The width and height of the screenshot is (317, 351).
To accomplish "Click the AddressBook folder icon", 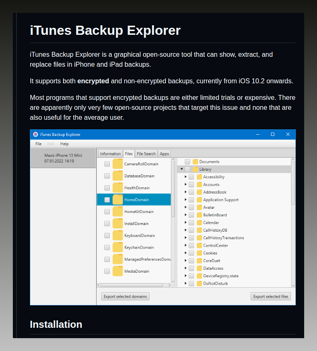I will click(x=199, y=192).
